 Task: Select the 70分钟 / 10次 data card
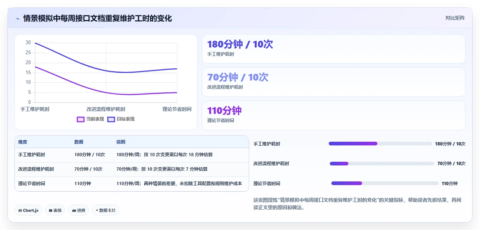click(334, 82)
